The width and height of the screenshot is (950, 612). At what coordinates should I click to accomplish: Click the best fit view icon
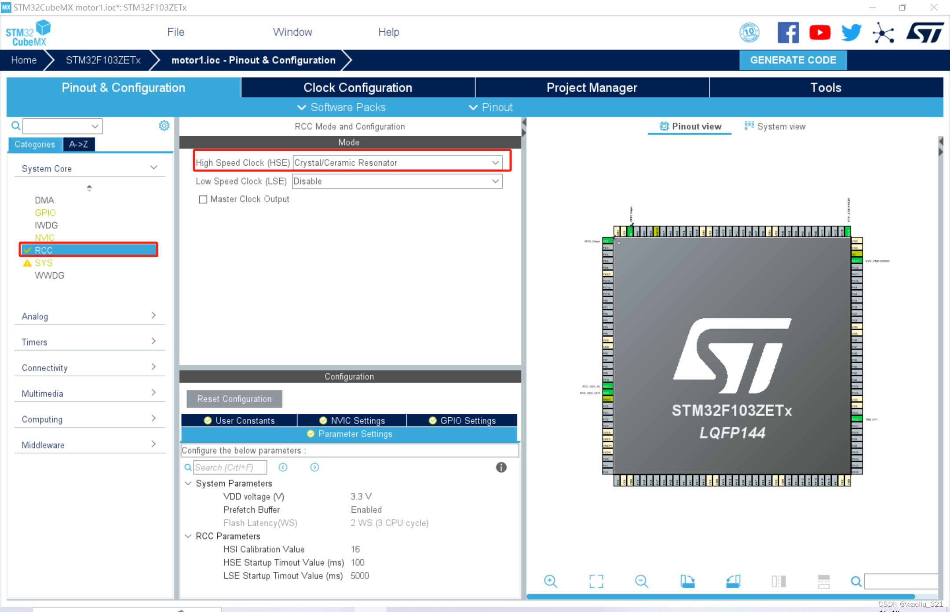click(x=596, y=581)
